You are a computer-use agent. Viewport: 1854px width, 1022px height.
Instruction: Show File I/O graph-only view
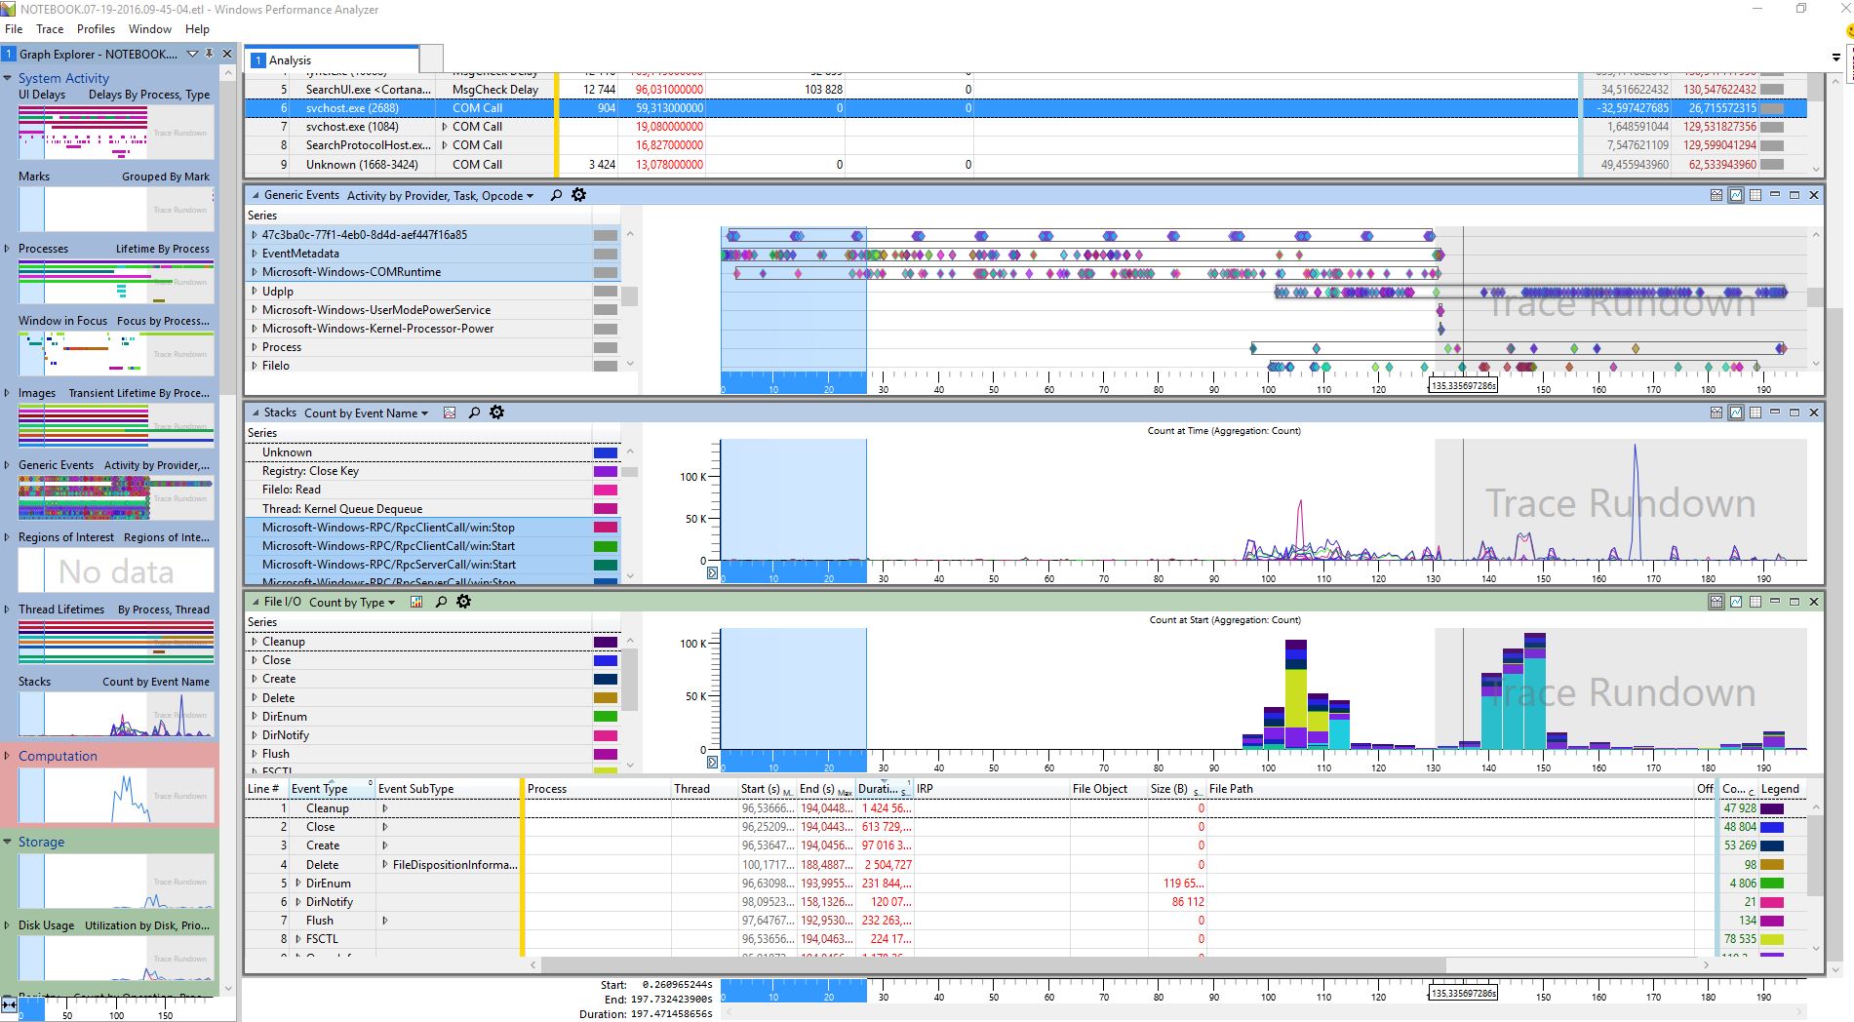[1736, 602]
